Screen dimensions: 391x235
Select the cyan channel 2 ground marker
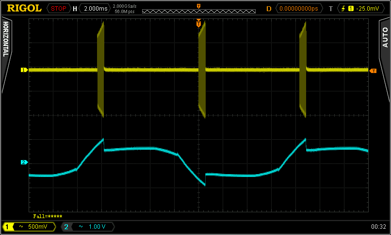[x=23, y=162]
